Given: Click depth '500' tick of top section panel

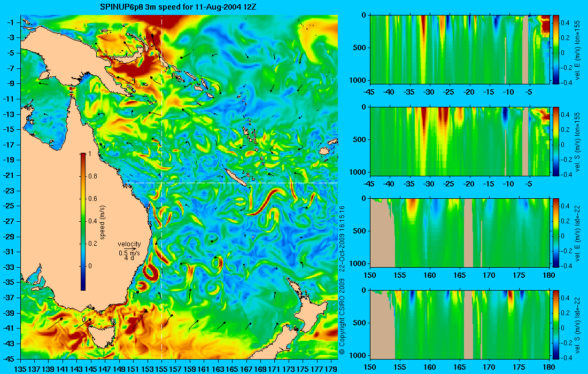Looking at the screenshot, I should [x=360, y=48].
